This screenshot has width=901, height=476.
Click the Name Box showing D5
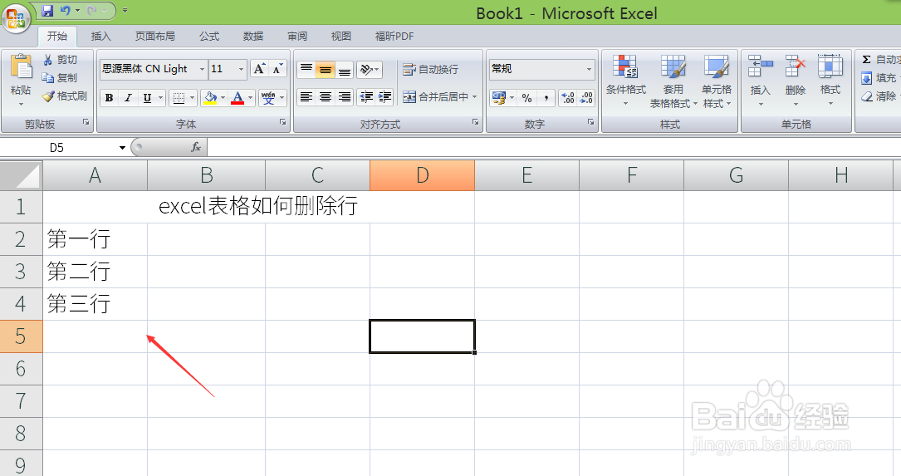(57, 148)
